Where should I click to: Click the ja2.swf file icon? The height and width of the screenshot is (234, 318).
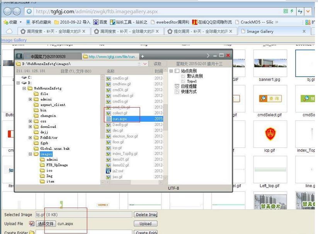pos(109,171)
